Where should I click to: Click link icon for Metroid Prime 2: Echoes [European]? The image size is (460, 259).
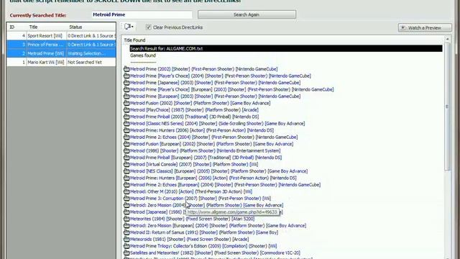(x=126, y=185)
